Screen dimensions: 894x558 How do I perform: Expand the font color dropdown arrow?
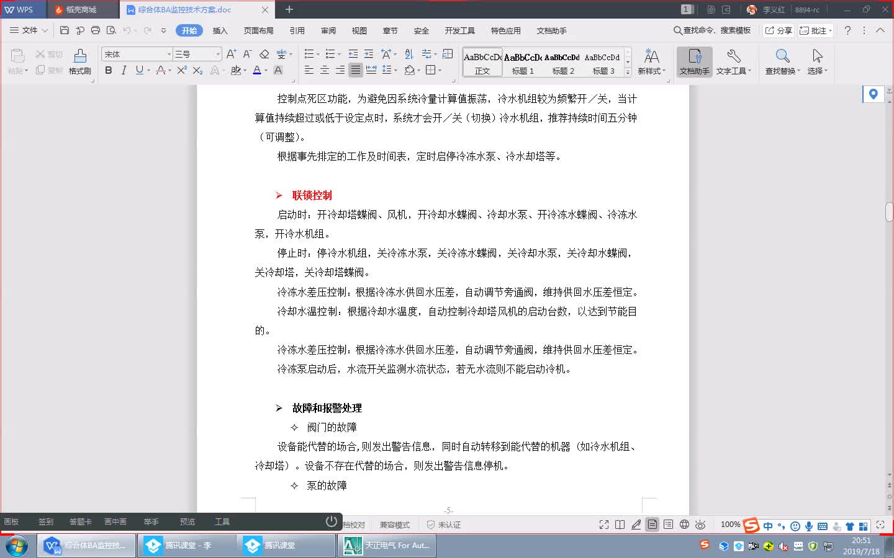point(266,71)
